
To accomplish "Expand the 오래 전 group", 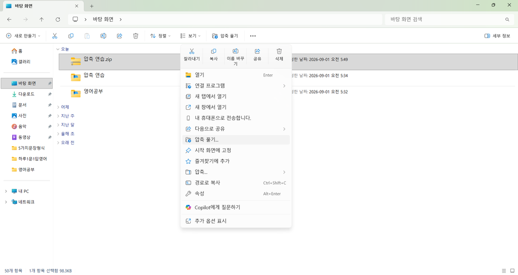I will point(58,143).
